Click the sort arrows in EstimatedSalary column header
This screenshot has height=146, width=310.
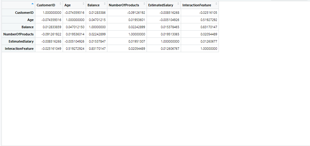tap(178, 4)
